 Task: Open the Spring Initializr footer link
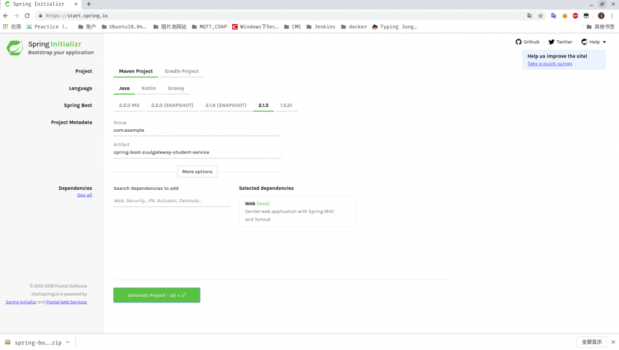[x=21, y=302]
